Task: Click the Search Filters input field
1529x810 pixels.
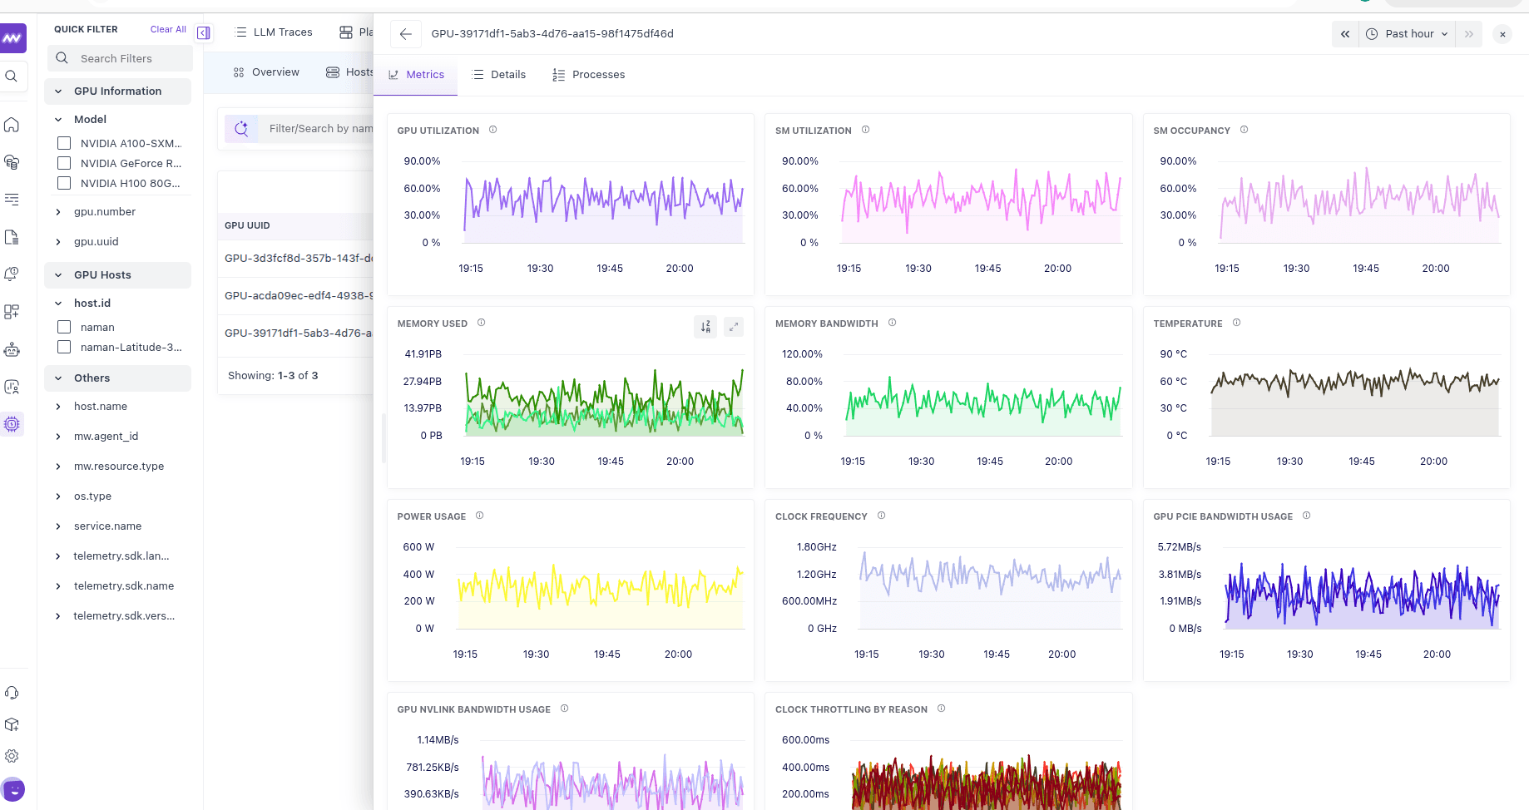Action: click(121, 59)
